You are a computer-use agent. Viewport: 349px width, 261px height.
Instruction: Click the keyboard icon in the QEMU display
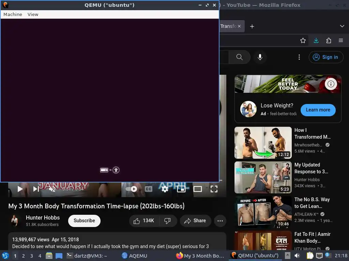(x=104, y=170)
